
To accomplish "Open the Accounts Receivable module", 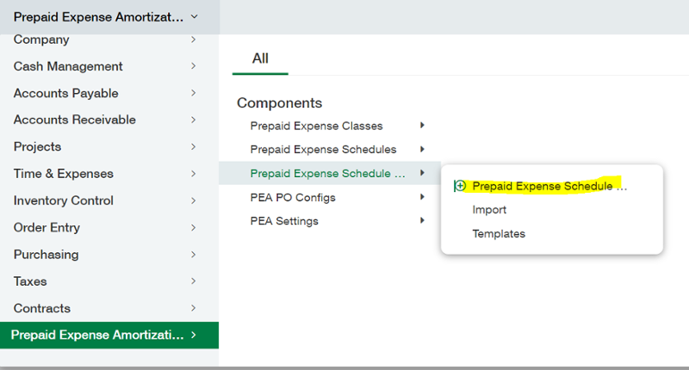I will (74, 120).
